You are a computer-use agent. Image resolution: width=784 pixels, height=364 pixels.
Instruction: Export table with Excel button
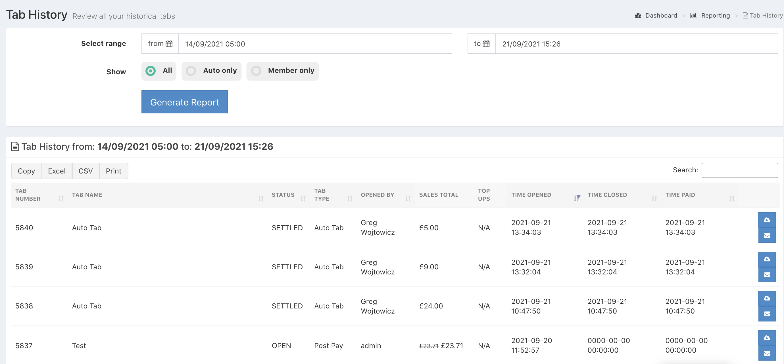coord(57,171)
